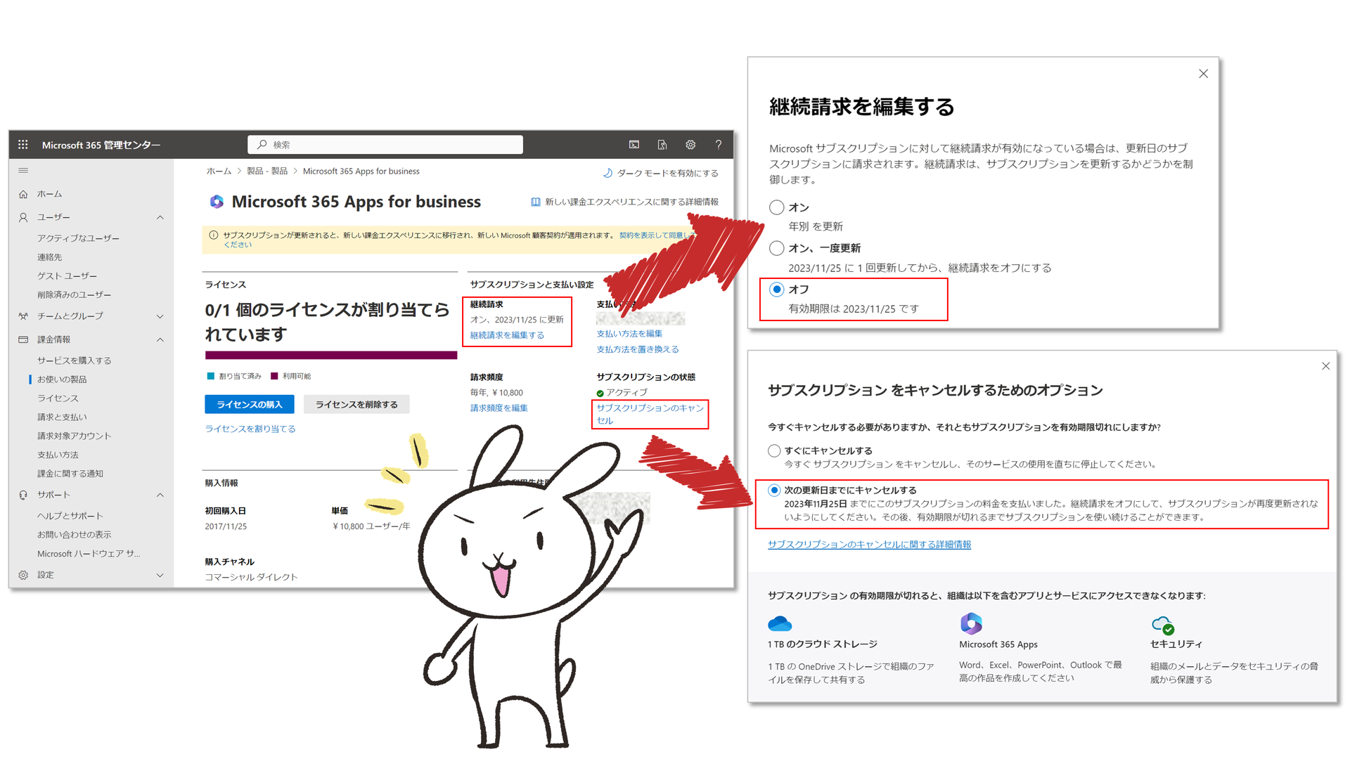
Task: Click 支払方法を置き換える link
Action: tap(638, 349)
